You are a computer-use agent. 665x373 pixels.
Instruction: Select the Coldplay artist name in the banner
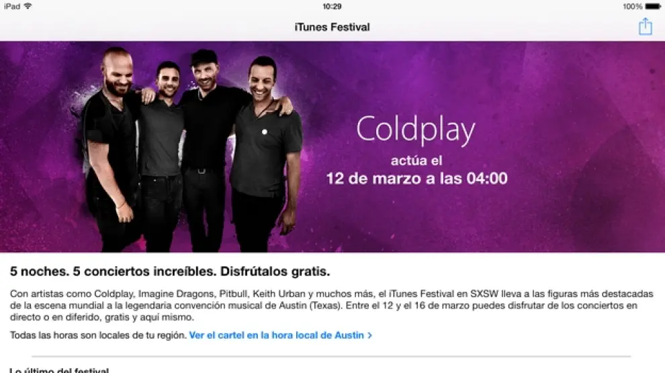pos(416,129)
